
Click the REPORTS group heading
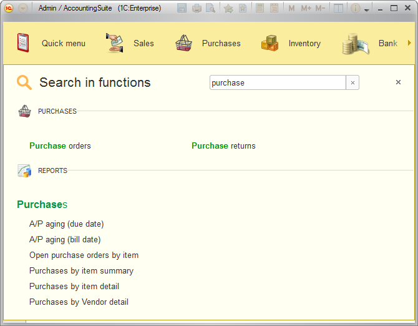(x=52, y=170)
